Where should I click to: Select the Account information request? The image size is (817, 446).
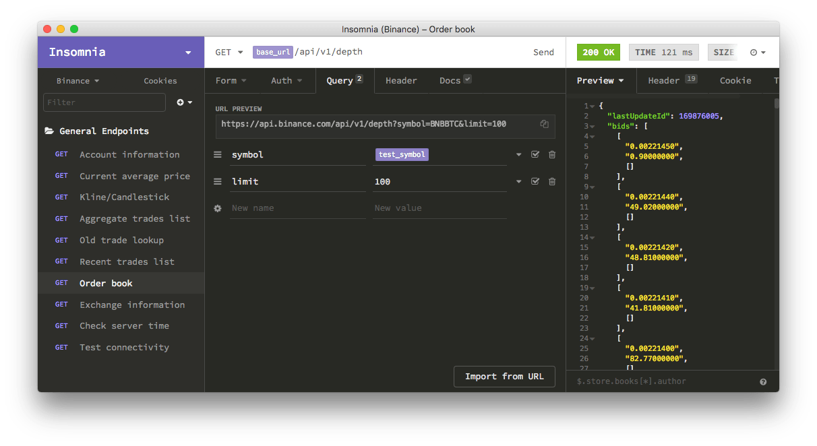[x=121, y=154]
